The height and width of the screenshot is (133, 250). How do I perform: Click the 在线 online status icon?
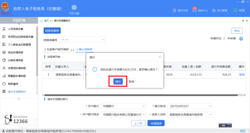[x=236, y=10]
